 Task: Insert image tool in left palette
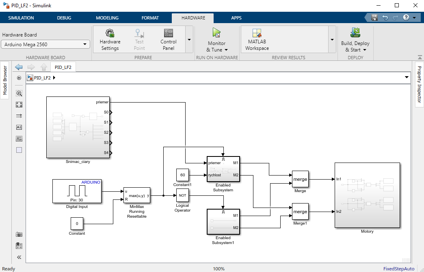point(19,139)
